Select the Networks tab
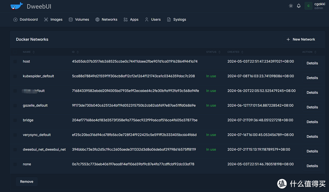 click(106, 20)
